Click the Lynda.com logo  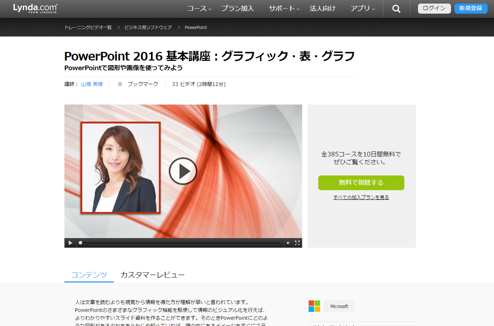pos(35,8)
